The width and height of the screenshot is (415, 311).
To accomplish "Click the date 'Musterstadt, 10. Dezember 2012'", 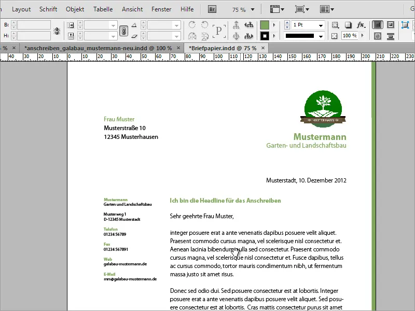I will click(x=306, y=180).
